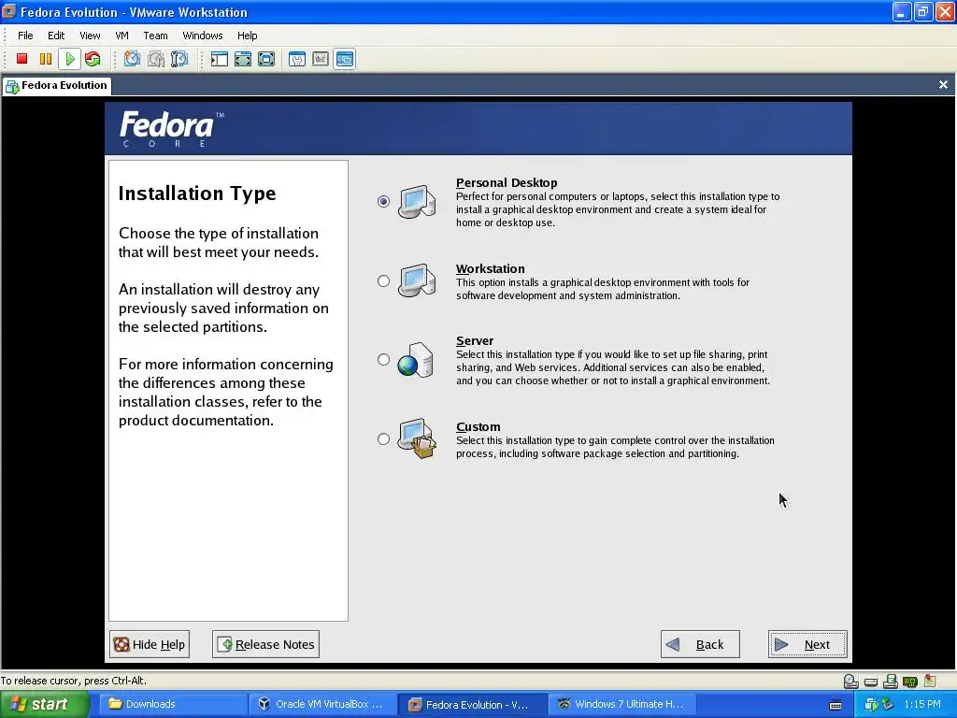Click the pinned message log status icon
The image size is (957, 718).
point(930,681)
